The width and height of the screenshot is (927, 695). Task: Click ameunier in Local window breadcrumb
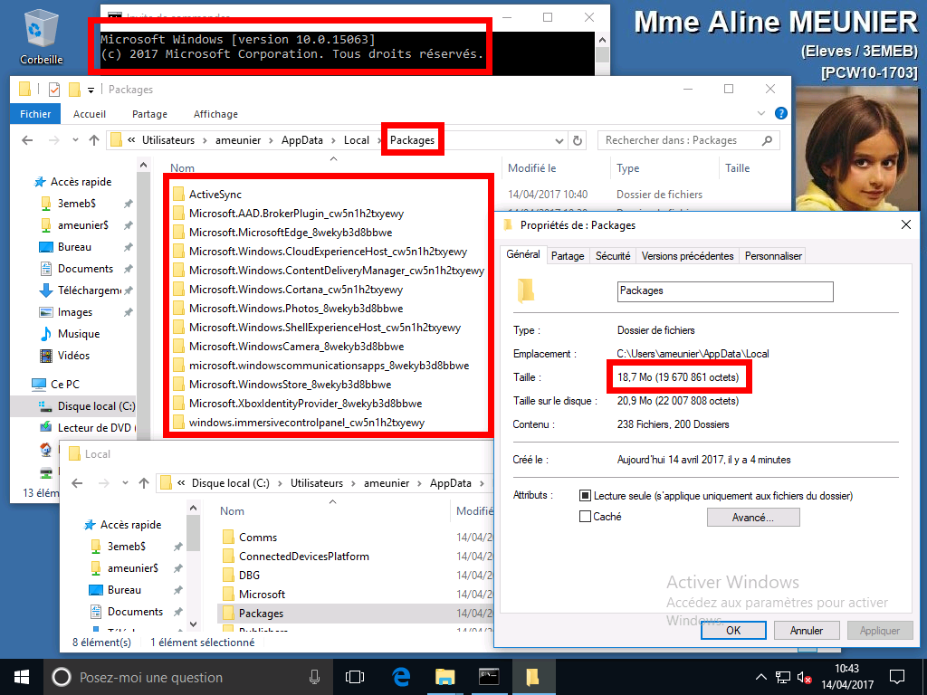[387, 483]
